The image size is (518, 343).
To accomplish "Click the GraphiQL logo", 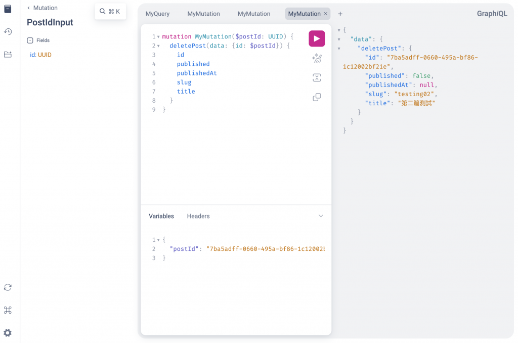I will (x=492, y=14).
